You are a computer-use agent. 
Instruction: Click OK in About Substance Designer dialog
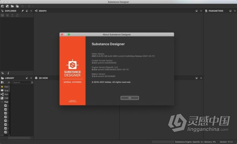tap(130, 98)
